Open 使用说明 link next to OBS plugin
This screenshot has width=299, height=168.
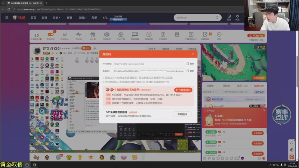[x=133, y=112]
